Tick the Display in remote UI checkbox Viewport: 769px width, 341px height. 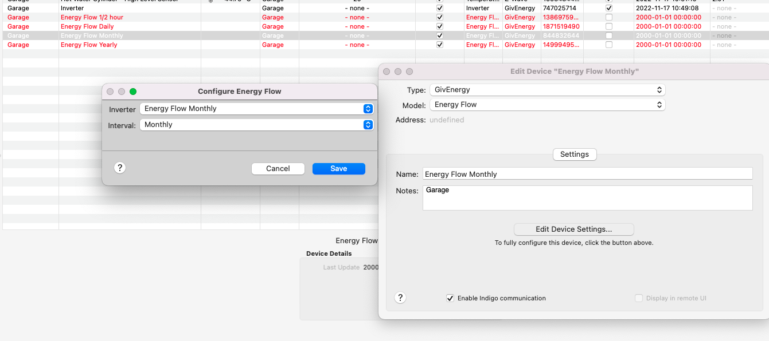click(639, 298)
